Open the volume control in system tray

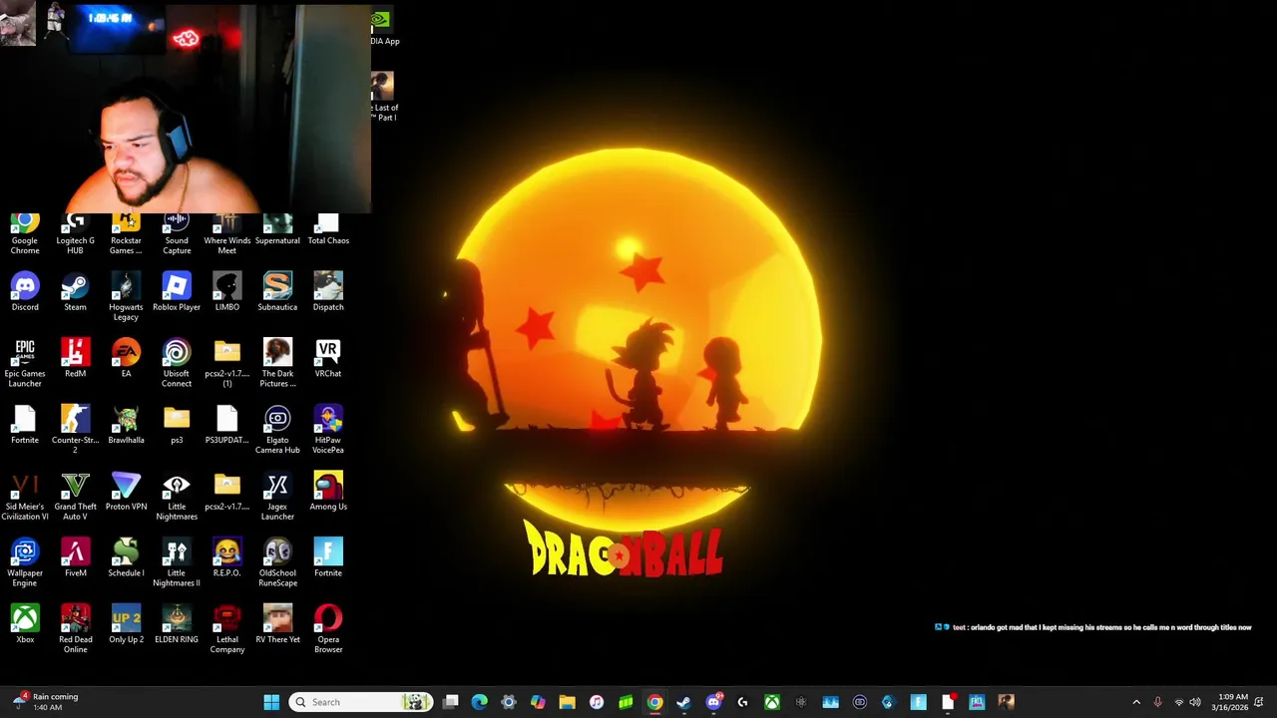(x=1195, y=702)
